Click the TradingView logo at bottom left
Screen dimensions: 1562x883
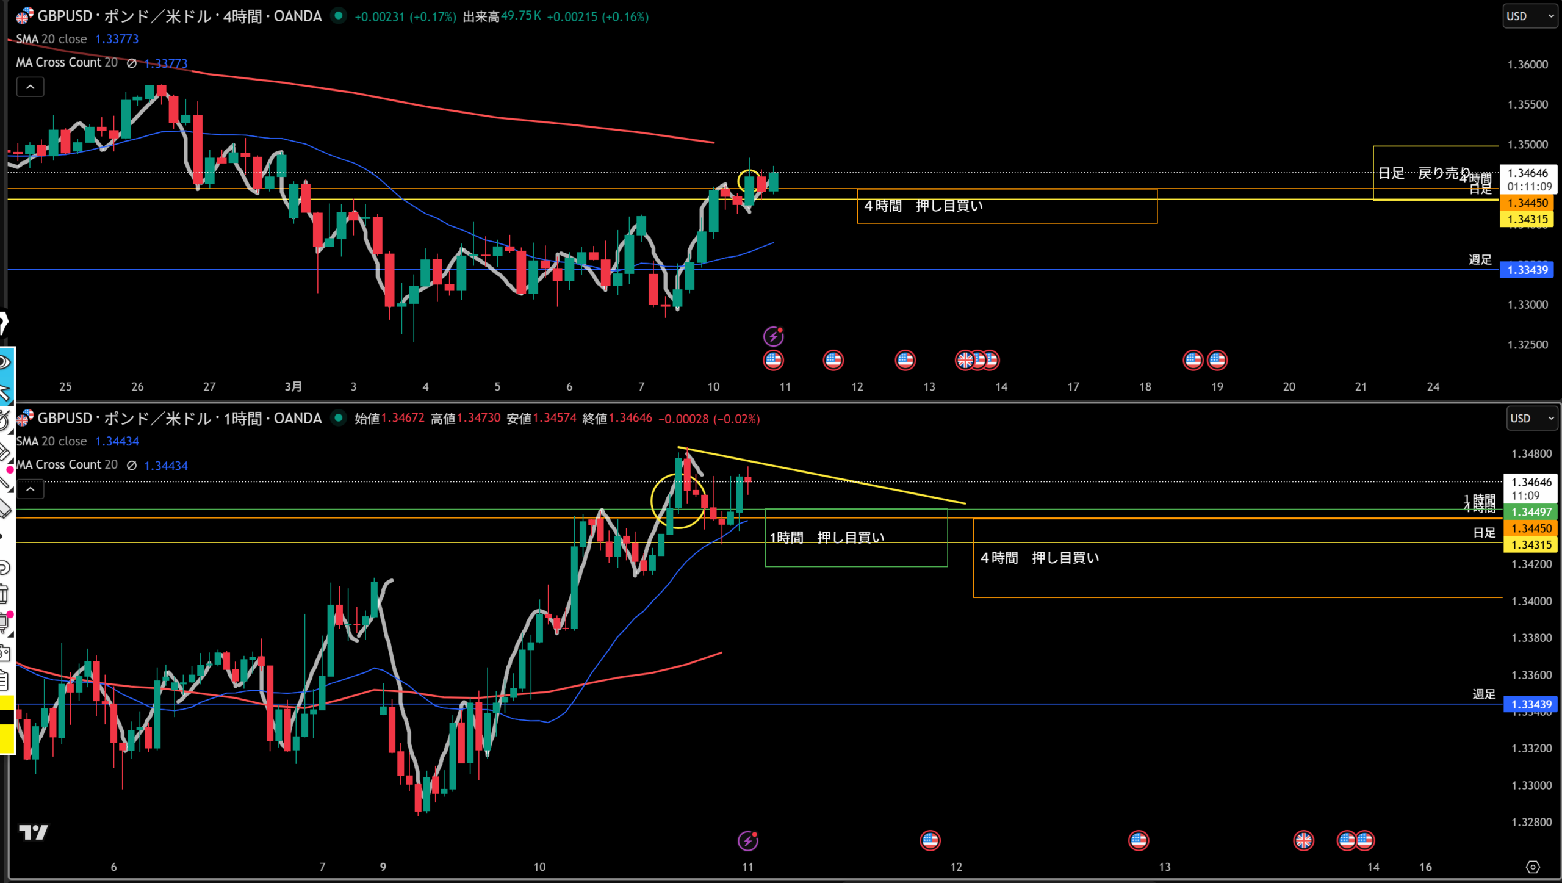tap(33, 832)
